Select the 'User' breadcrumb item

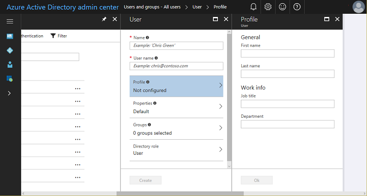tap(197, 7)
